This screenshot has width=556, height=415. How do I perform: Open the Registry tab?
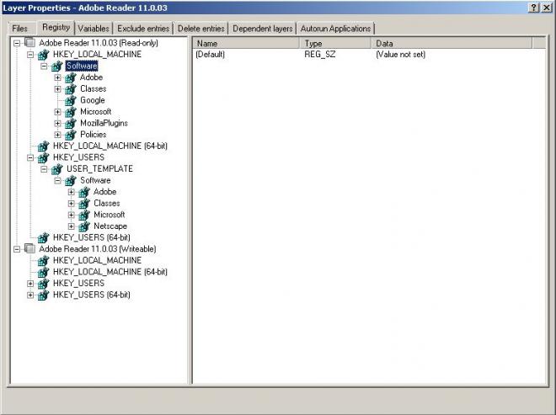pos(56,27)
